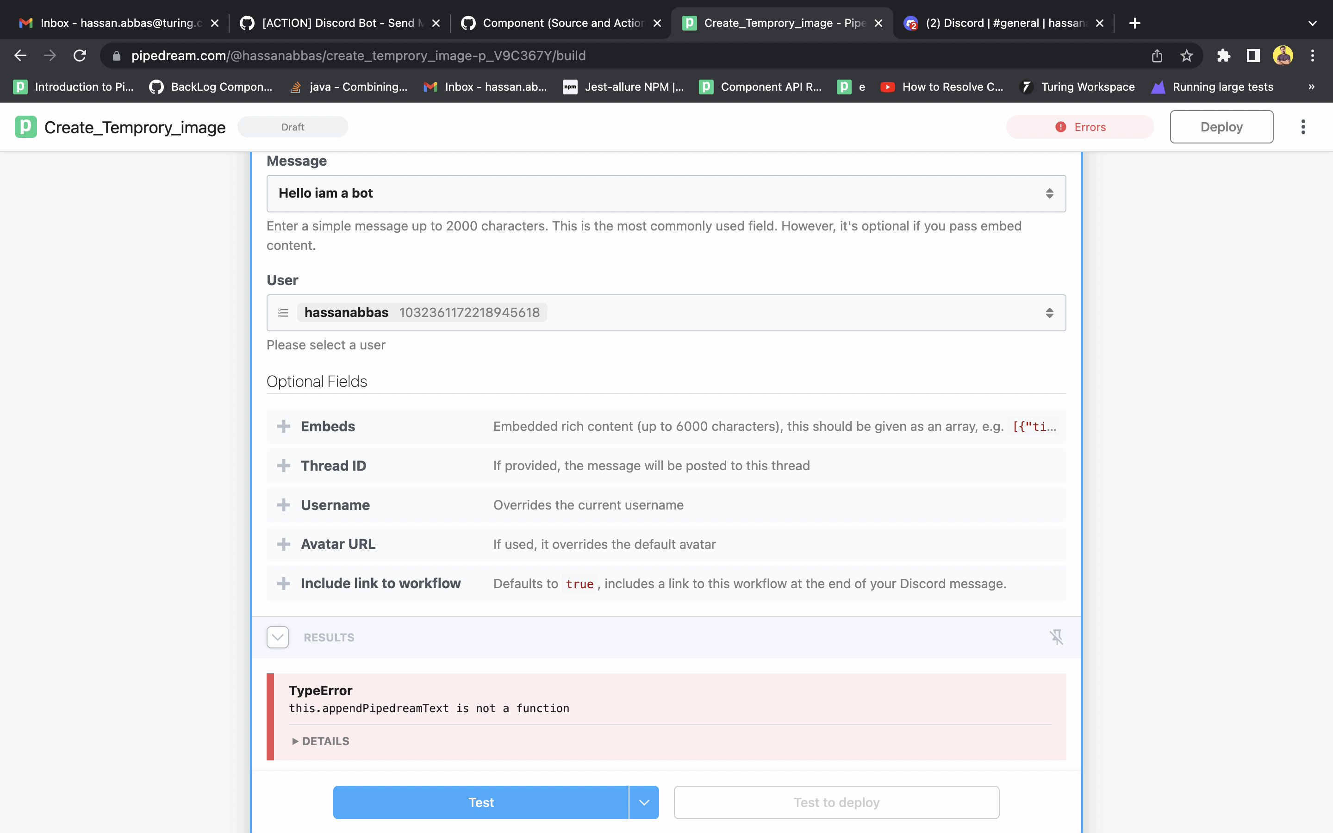Add the Avatar URL field

click(284, 544)
